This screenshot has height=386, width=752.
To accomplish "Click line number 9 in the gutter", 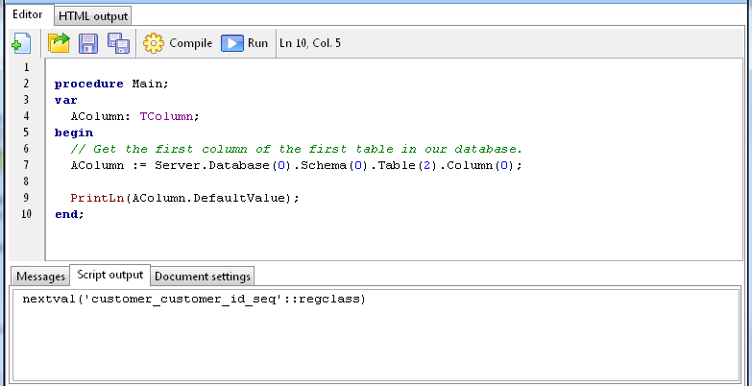I will (26, 198).
